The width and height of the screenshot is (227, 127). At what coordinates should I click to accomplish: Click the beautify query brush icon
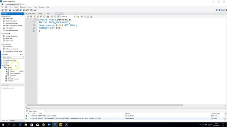pyautogui.click(x=82, y=17)
